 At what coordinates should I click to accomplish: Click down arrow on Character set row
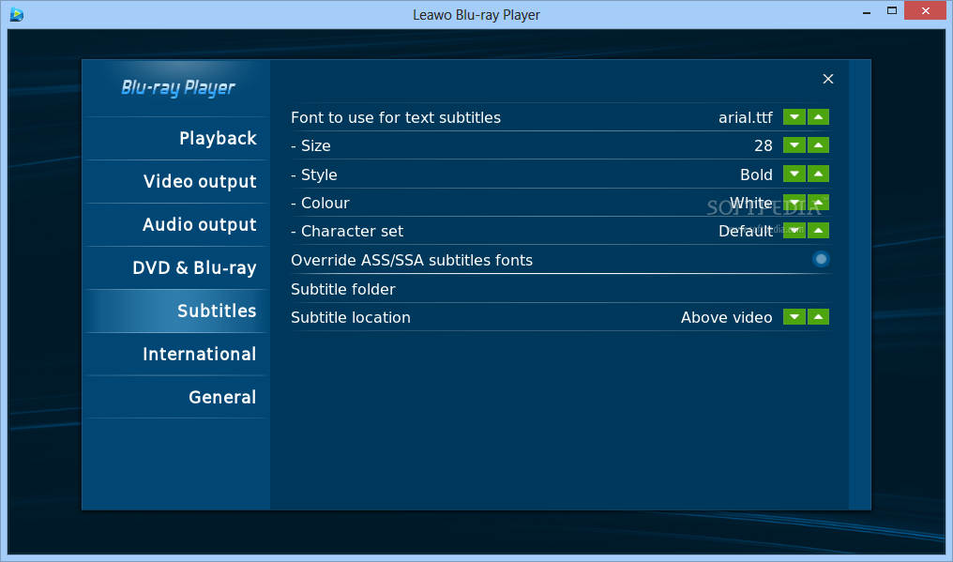[x=794, y=231]
